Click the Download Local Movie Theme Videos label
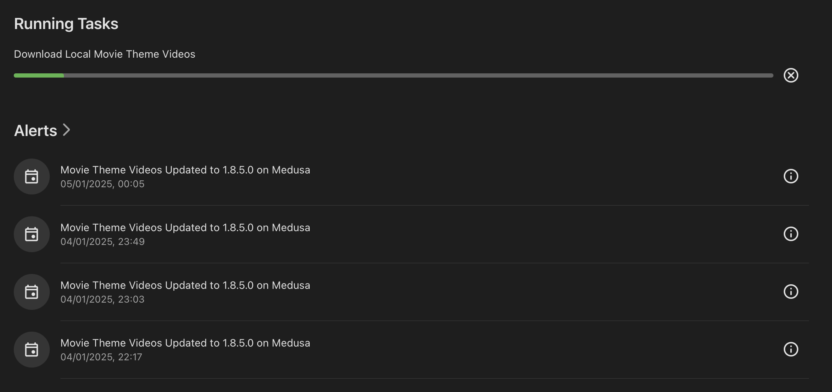This screenshot has height=392, width=832. (x=104, y=54)
